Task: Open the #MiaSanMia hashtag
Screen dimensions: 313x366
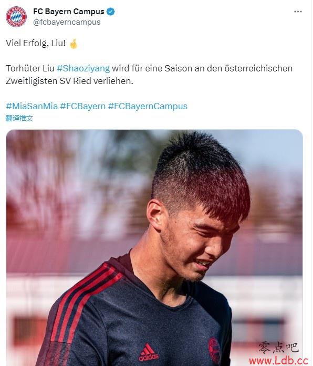Action: click(32, 106)
